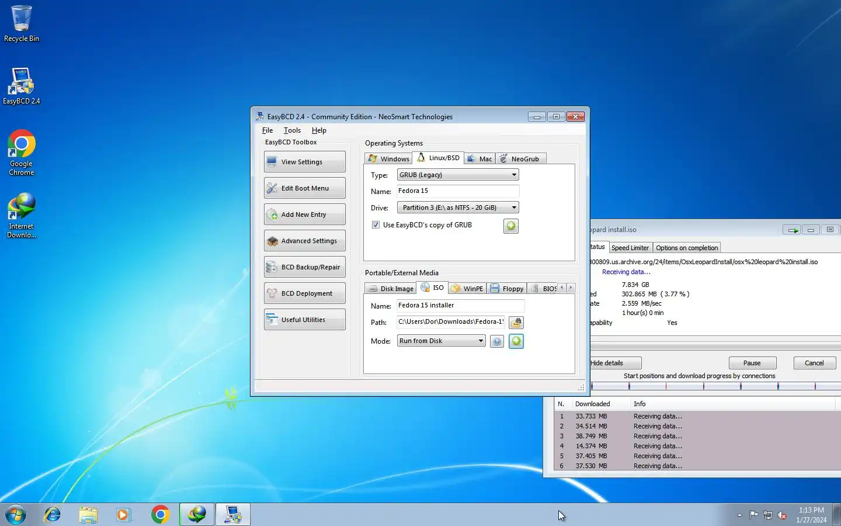Select Google Chrome desktop shortcut
The image size is (841, 526).
pos(22,153)
